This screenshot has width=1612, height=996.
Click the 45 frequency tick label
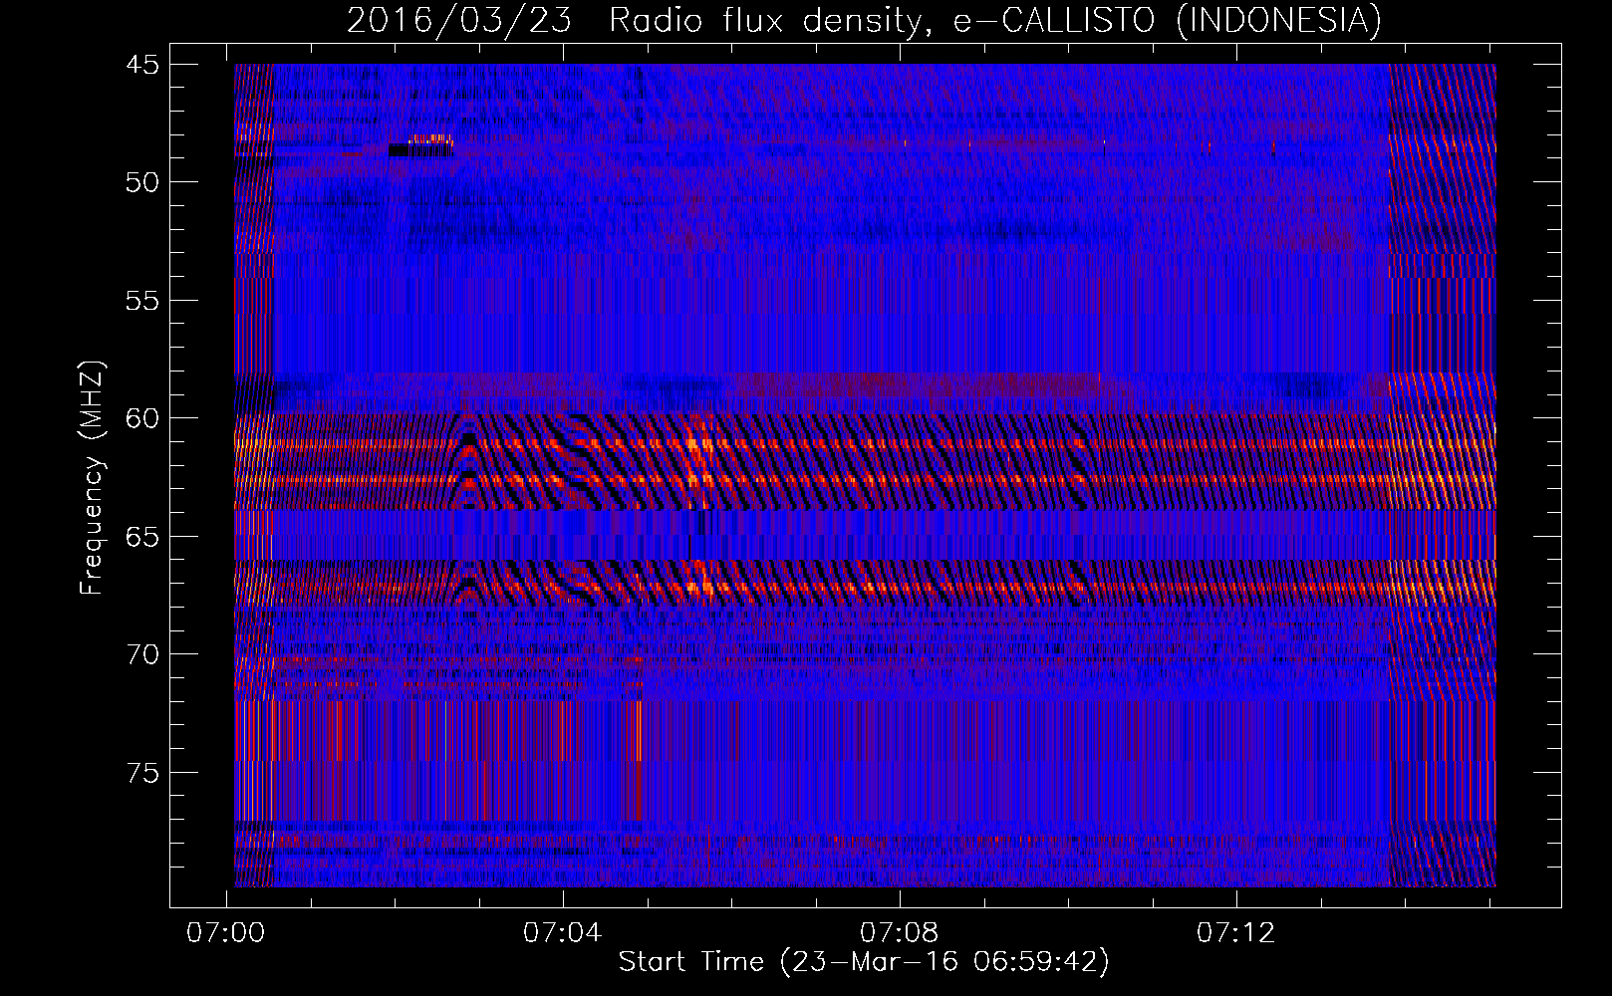click(142, 65)
